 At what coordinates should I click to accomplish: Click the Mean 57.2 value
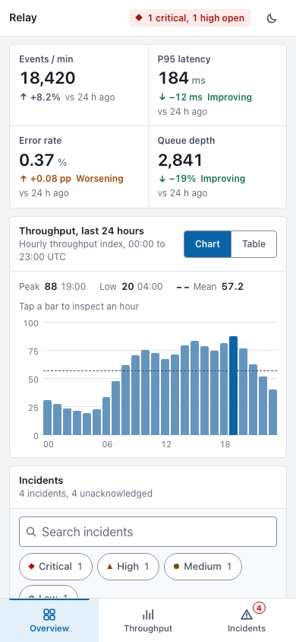[x=232, y=287]
